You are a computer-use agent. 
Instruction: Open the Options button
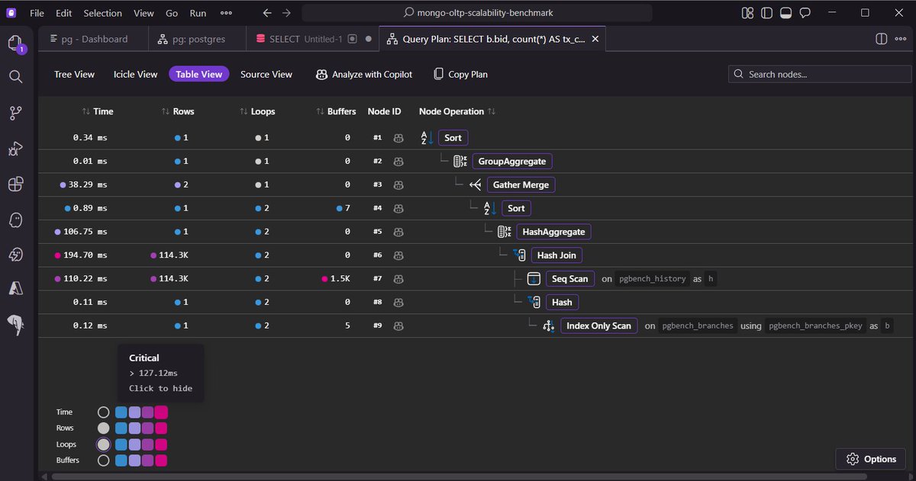point(871,459)
